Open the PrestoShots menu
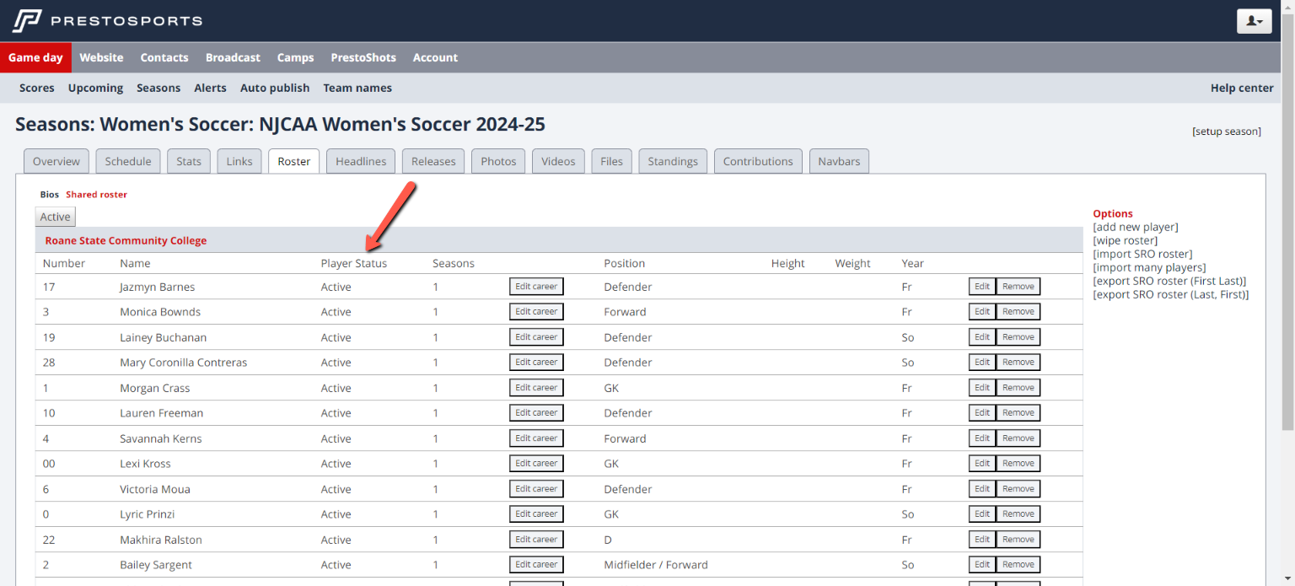The width and height of the screenshot is (1295, 586). coord(363,57)
